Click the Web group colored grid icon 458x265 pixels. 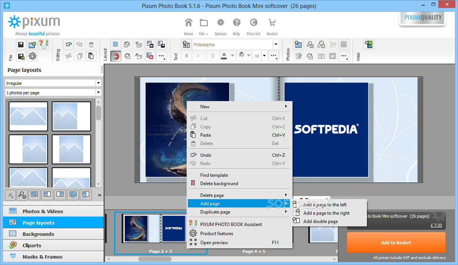tap(369, 44)
